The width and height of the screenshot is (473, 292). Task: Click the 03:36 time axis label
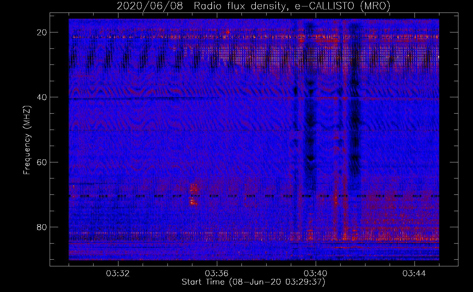click(x=217, y=274)
